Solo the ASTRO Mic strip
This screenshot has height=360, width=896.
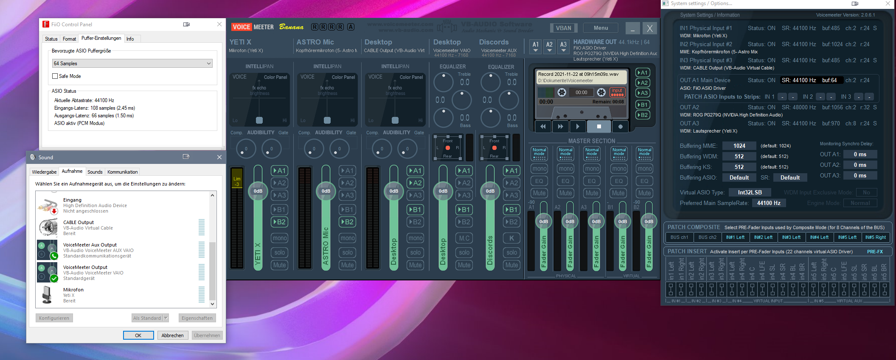tap(347, 252)
